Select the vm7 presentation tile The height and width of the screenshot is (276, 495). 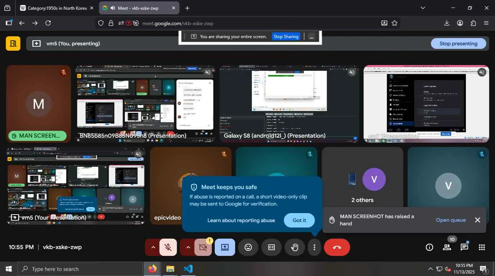(x=426, y=104)
